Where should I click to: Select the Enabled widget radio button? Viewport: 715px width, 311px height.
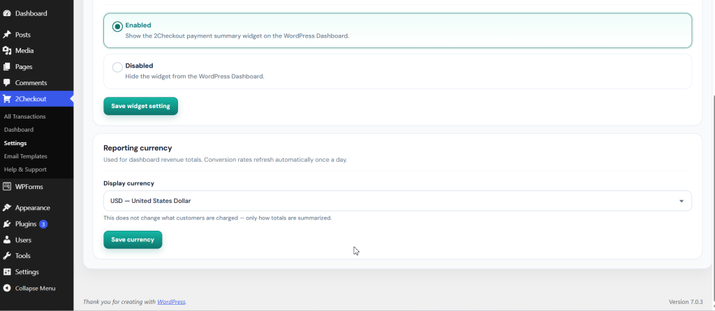(x=117, y=26)
